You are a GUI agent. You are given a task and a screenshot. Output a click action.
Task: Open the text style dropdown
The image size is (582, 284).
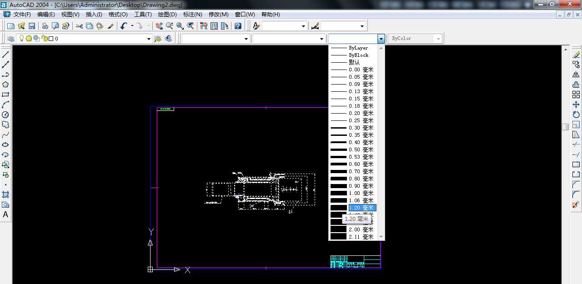click(303, 26)
